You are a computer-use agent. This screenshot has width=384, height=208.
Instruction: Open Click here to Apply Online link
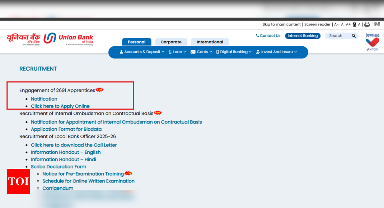[x=60, y=106]
